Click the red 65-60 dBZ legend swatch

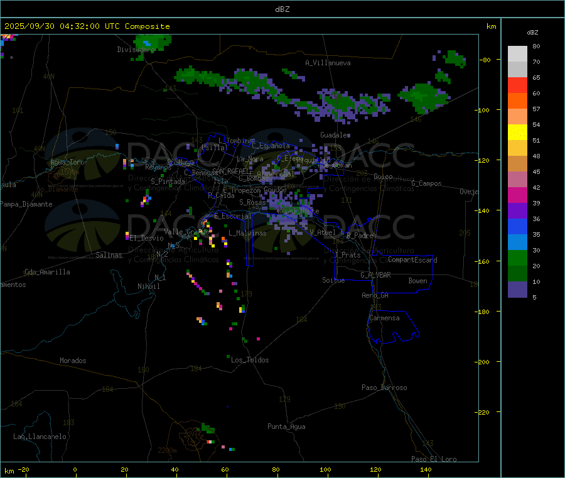517,85
